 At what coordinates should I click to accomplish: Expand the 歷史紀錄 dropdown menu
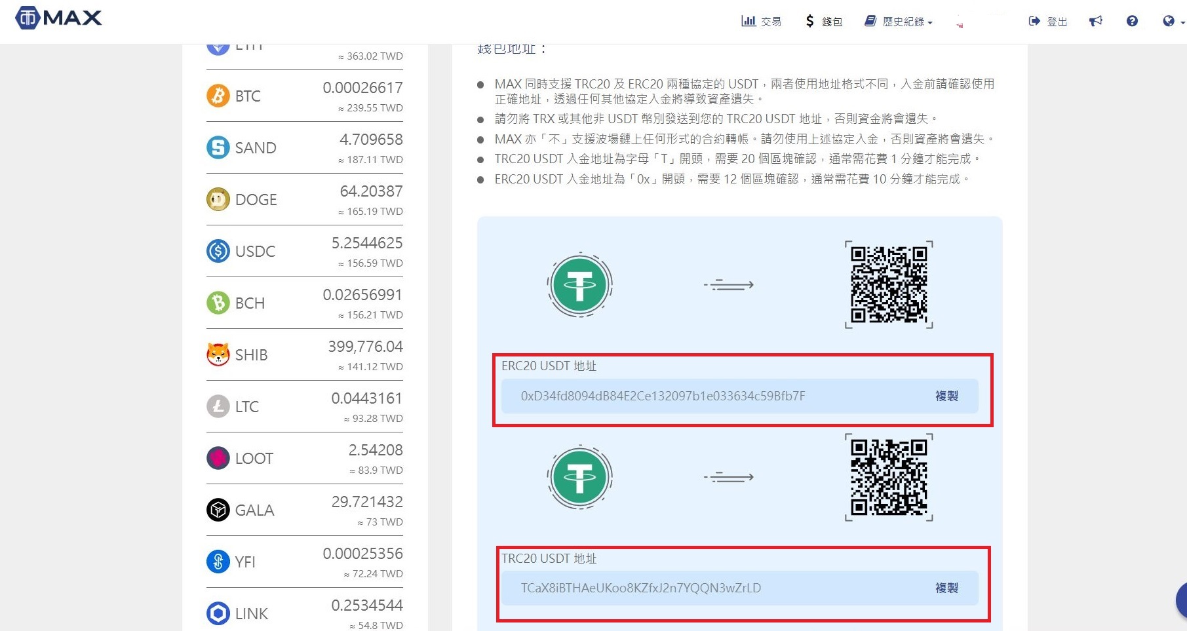899,22
